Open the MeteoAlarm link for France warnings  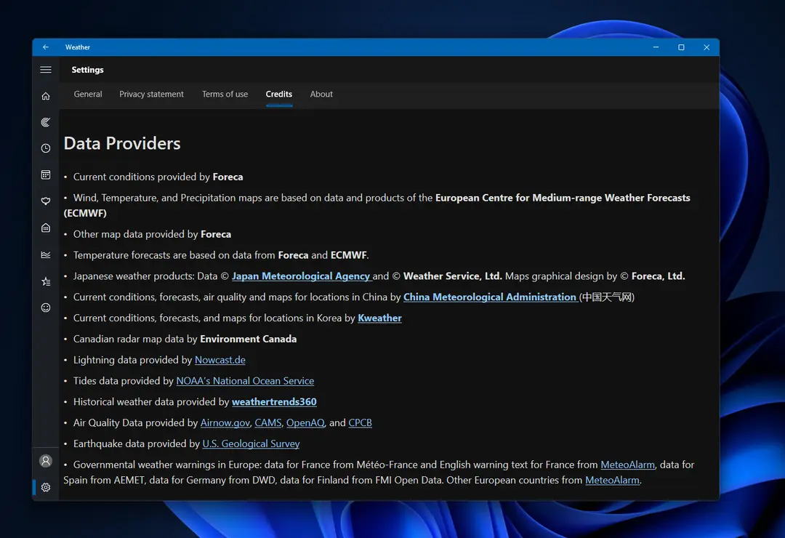[x=627, y=465]
